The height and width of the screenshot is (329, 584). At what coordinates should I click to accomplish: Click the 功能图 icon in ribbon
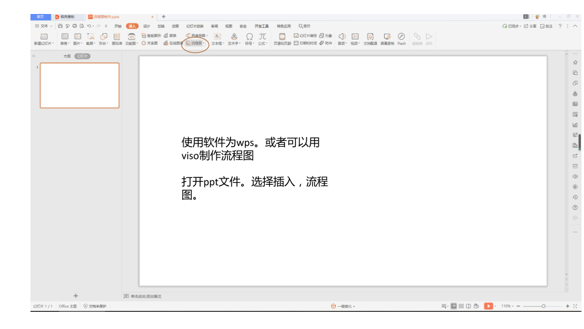click(131, 36)
